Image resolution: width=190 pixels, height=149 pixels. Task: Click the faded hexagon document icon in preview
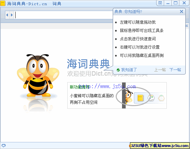[x=161, y=98]
